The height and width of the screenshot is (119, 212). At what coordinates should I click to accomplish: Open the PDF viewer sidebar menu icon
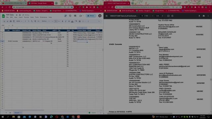107,16
